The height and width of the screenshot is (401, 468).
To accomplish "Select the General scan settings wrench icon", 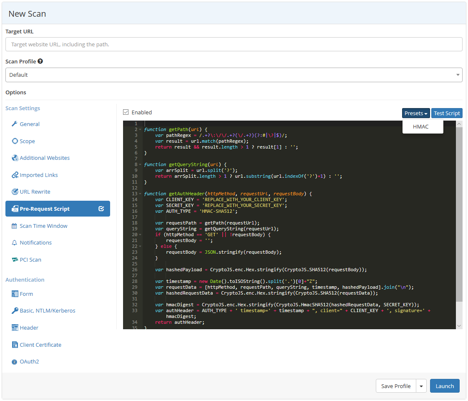I will [14, 124].
